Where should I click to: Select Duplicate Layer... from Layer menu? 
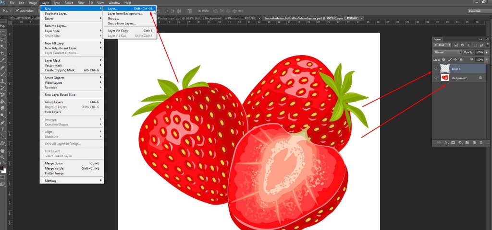72,13
